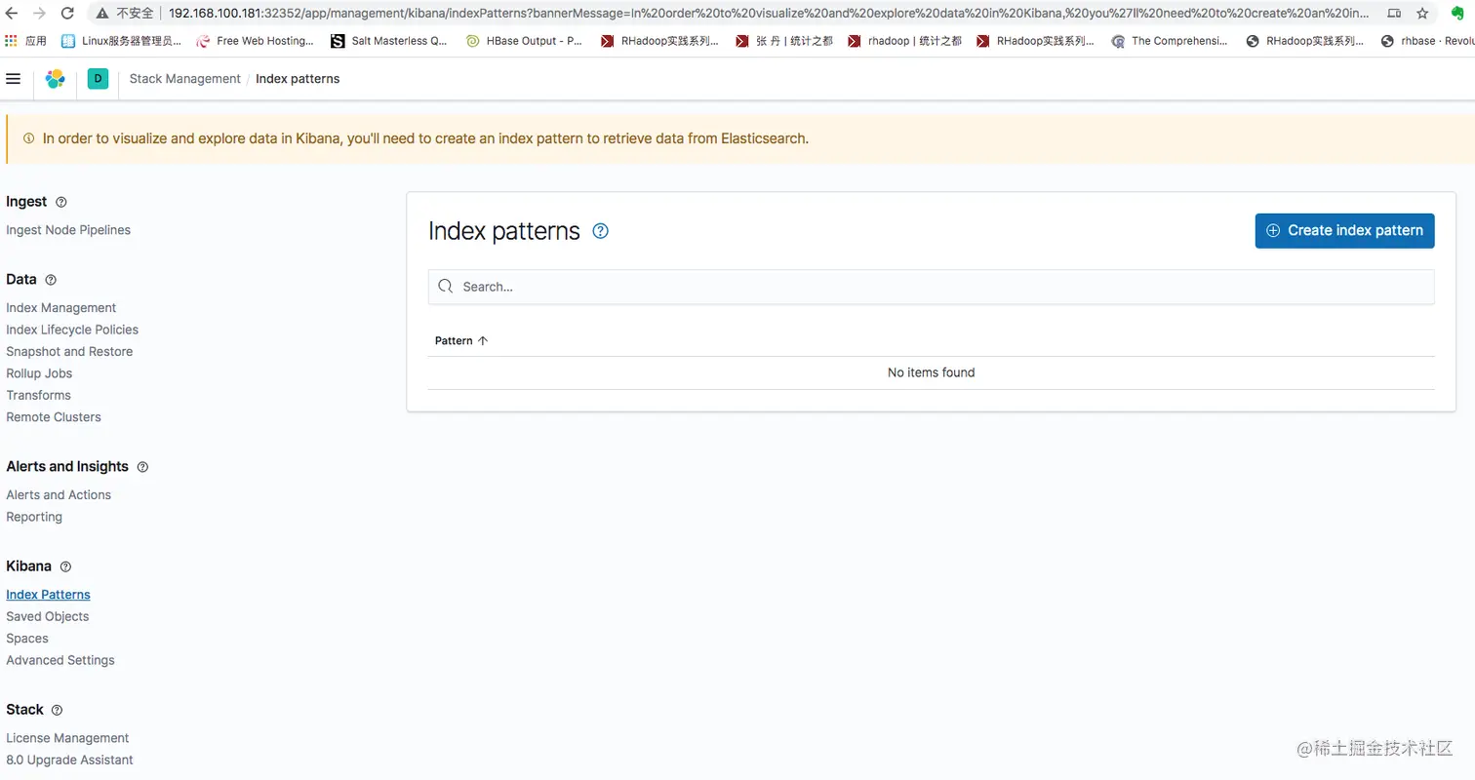Open the HBase Output bookmark
This screenshot has width=1475, height=780.
tap(525, 41)
